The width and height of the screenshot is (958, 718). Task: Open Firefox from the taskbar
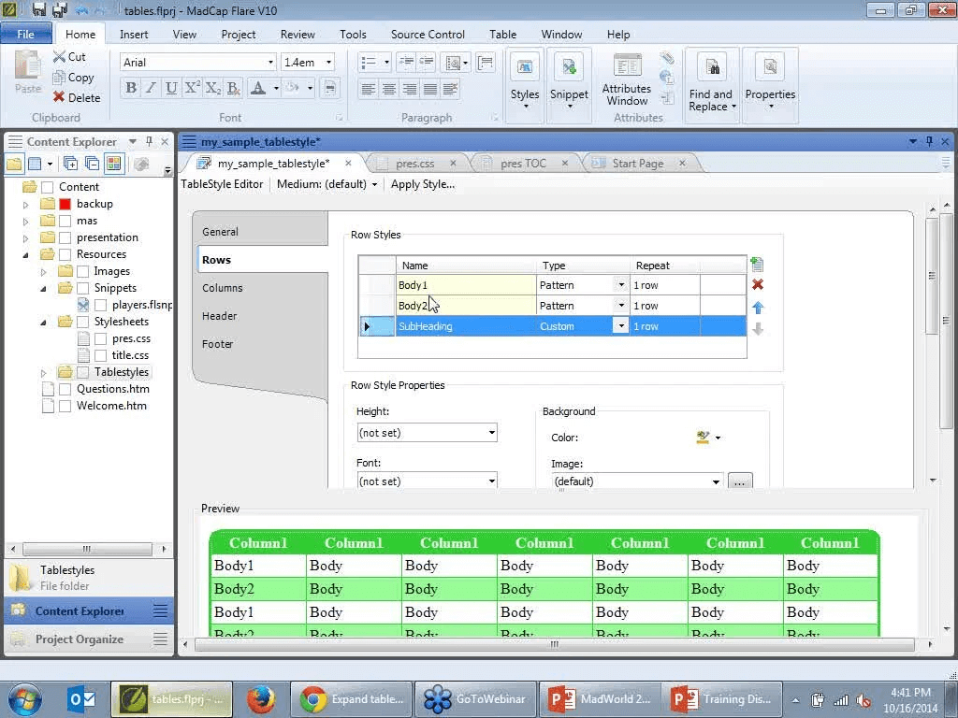[261, 699]
